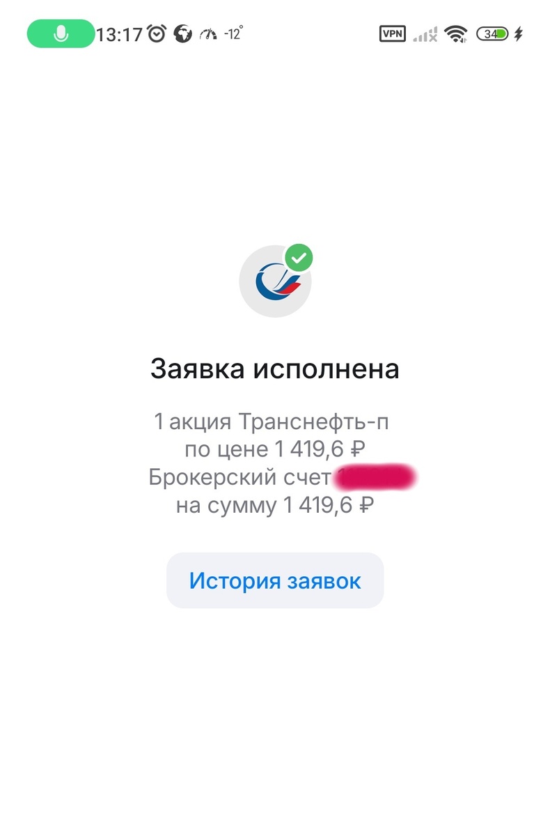Tap the Wi-Fi signal icon
Screen dimensions: 550x836
tap(456, 33)
